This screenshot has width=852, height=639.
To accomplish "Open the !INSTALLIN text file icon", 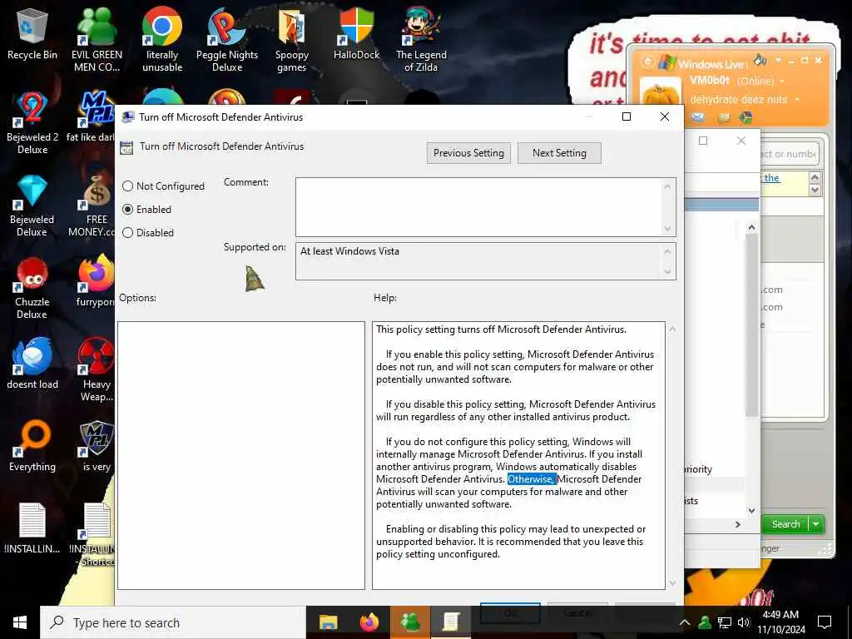I will tap(32, 528).
